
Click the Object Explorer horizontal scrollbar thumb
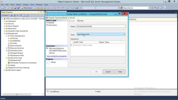pyautogui.click(x=17, y=94)
